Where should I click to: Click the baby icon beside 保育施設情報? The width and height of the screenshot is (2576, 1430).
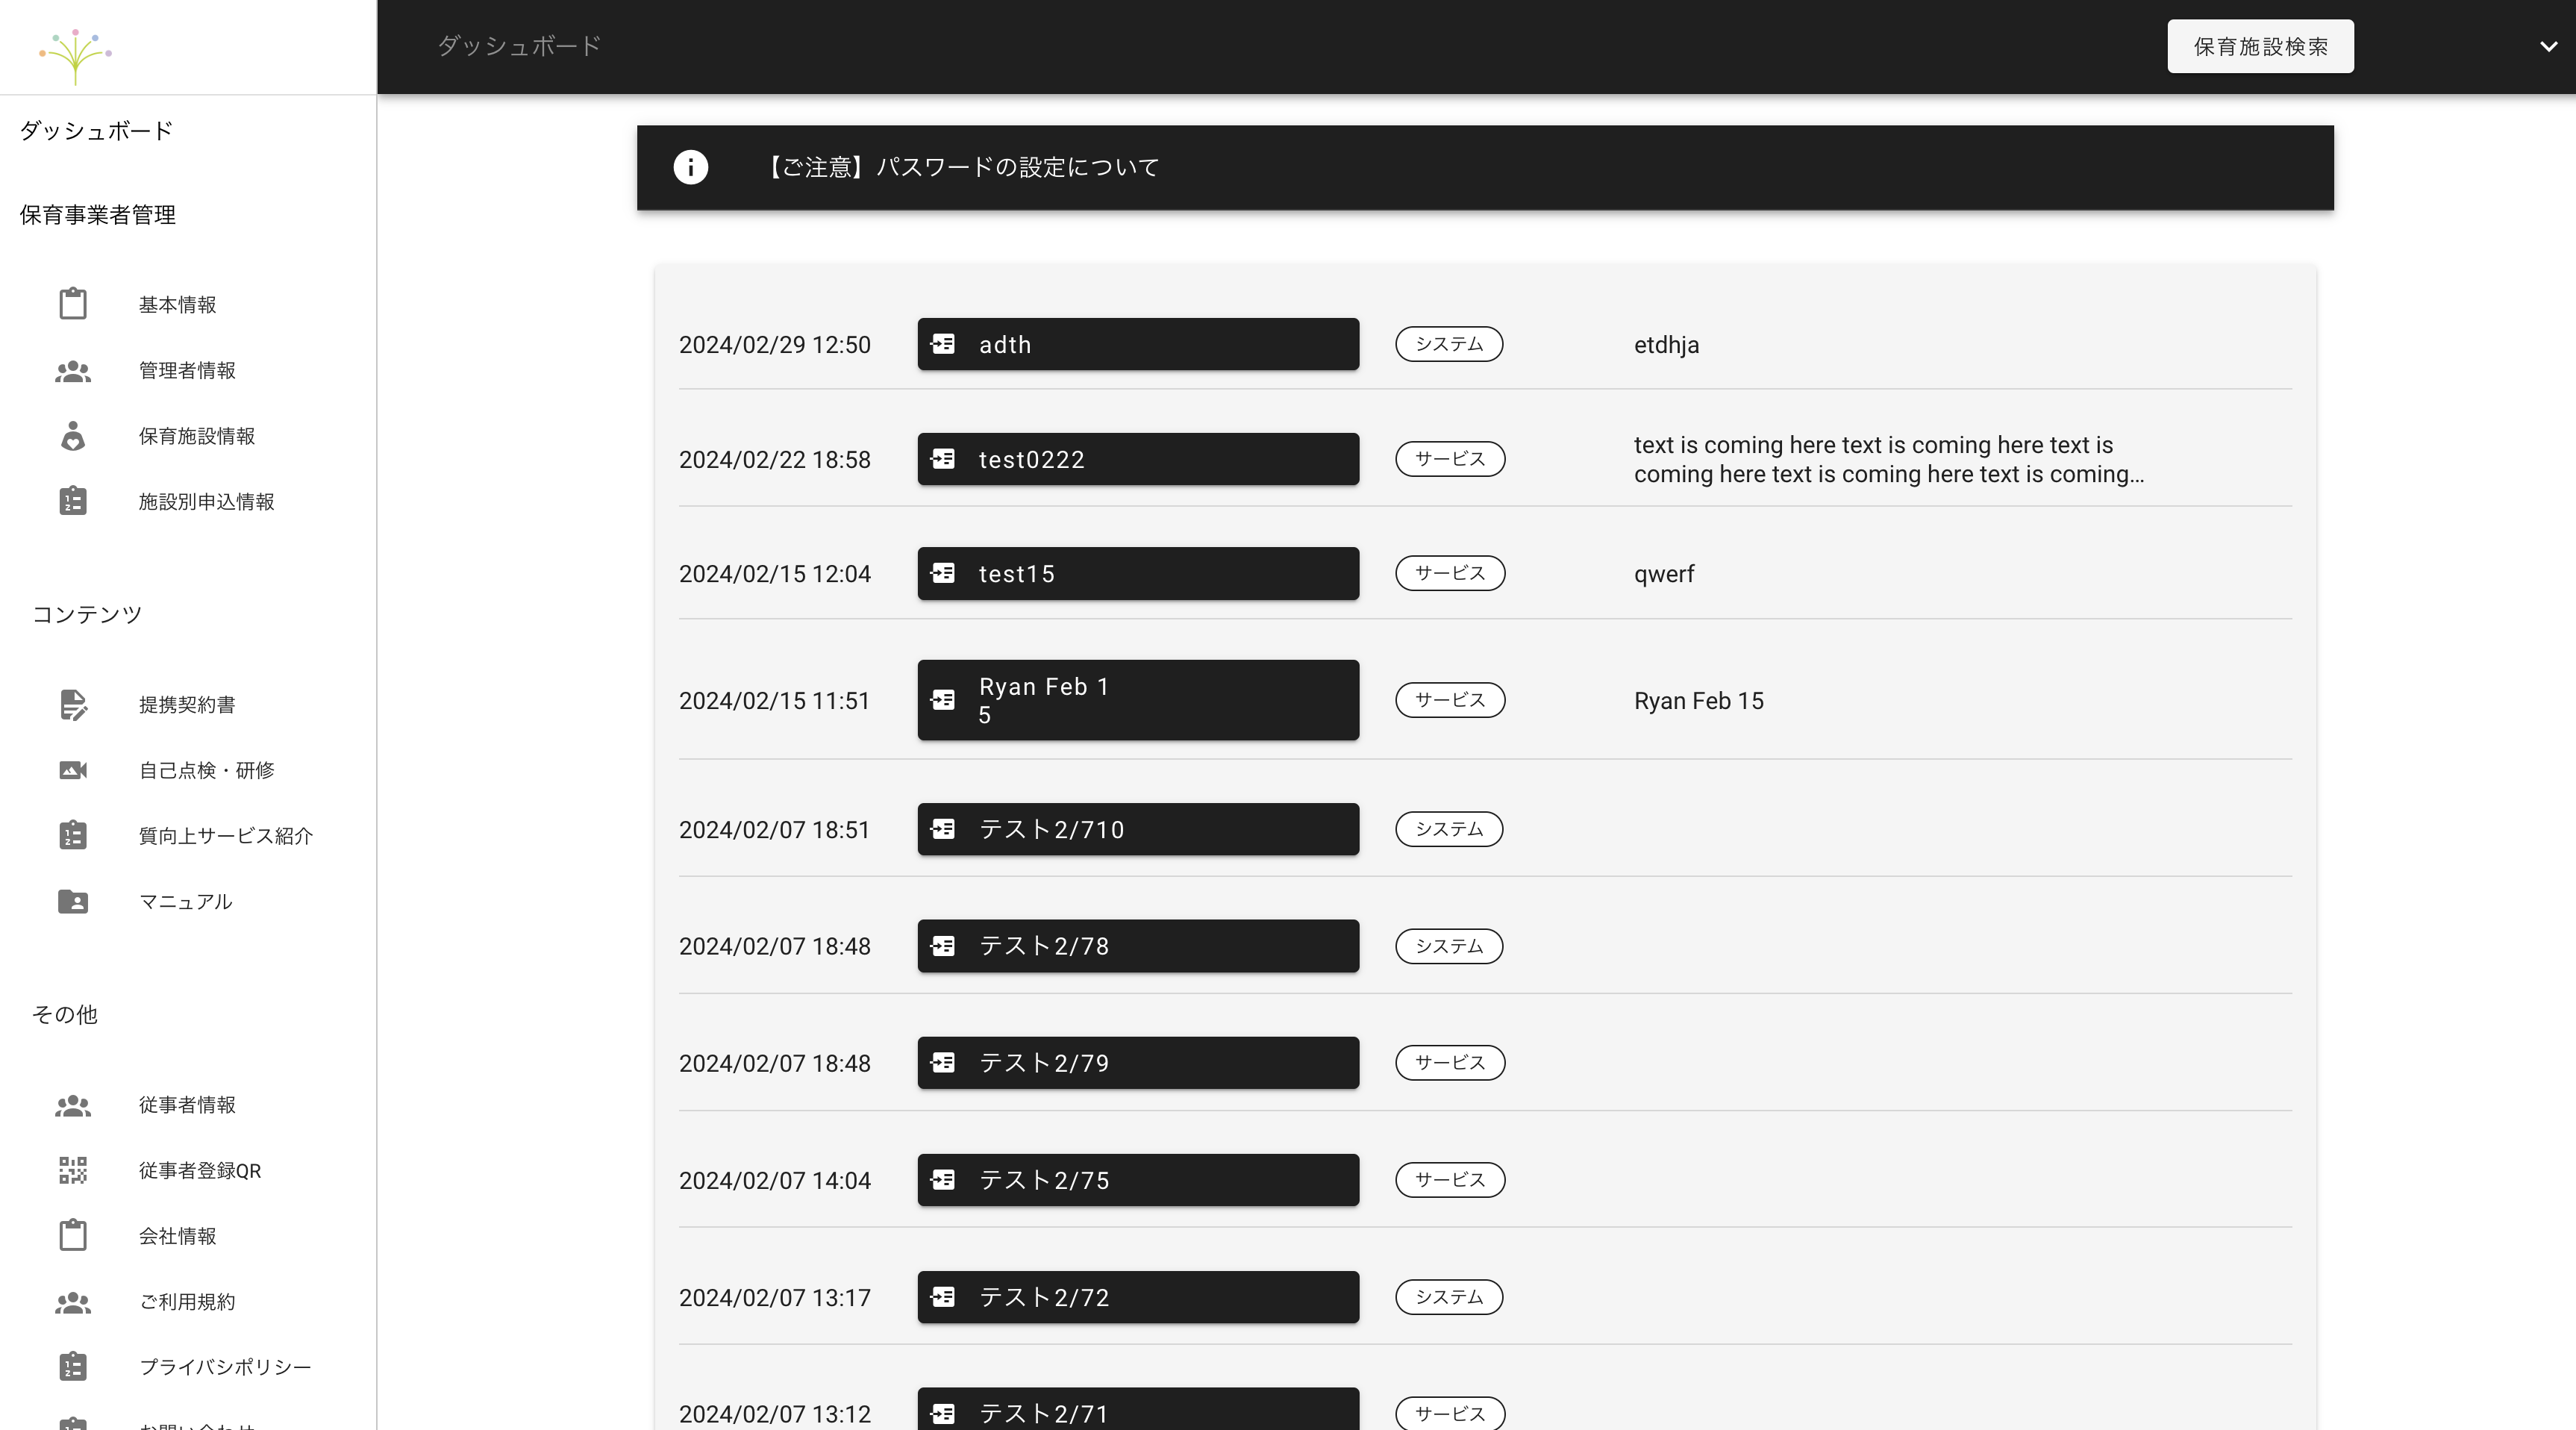73,436
